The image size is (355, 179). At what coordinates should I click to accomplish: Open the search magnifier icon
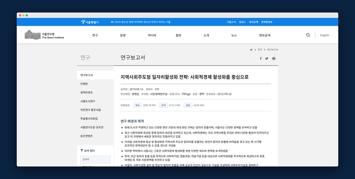[308, 35]
